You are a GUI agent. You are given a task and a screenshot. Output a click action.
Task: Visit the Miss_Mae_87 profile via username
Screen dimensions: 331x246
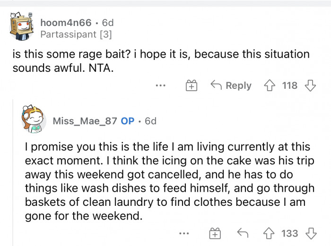coord(85,121)
